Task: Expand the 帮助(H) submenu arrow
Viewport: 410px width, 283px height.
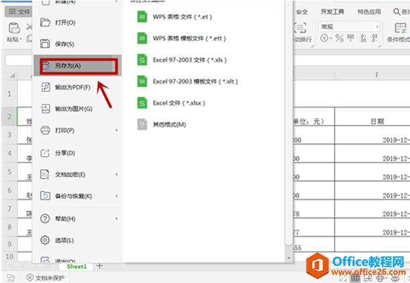Action: 116,218
